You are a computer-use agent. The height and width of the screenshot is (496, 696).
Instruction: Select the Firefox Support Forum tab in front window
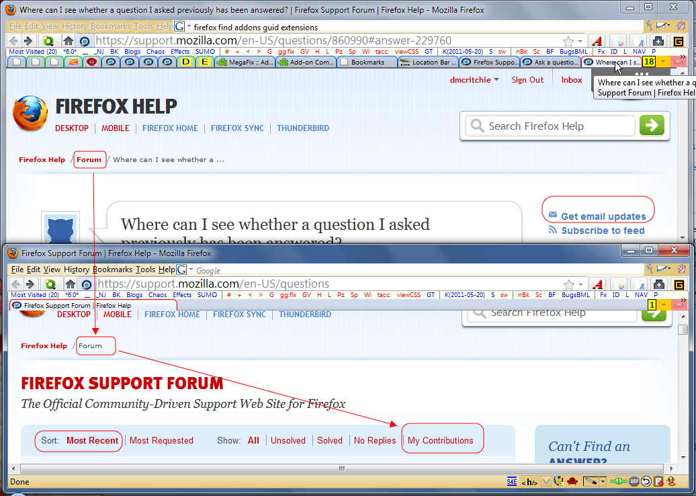coord(93,306)
